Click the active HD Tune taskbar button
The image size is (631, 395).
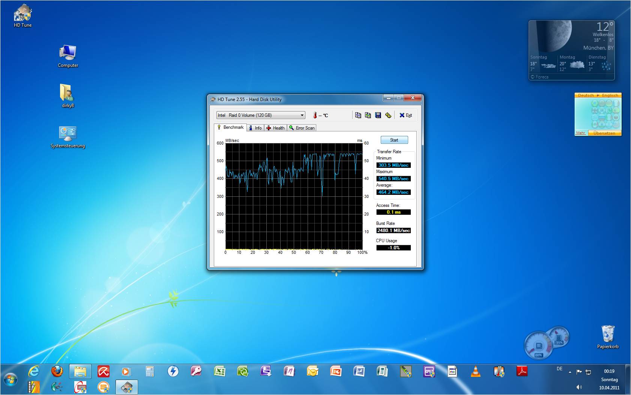point(127,387)
